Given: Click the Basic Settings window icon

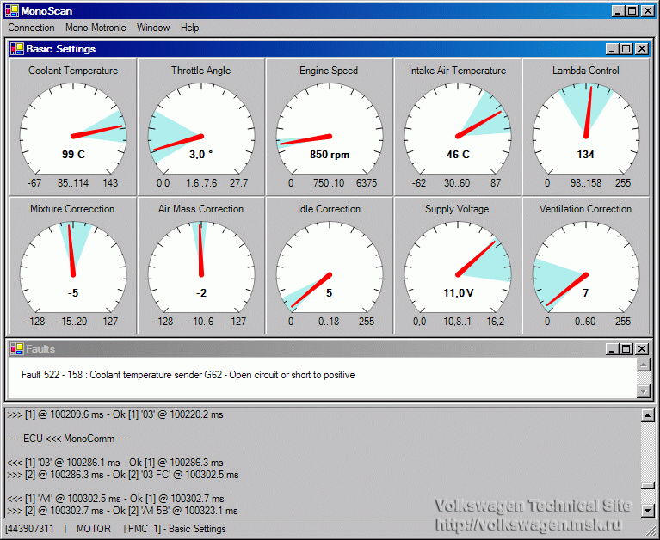Looking at the screenshot, I should point(17,49).
